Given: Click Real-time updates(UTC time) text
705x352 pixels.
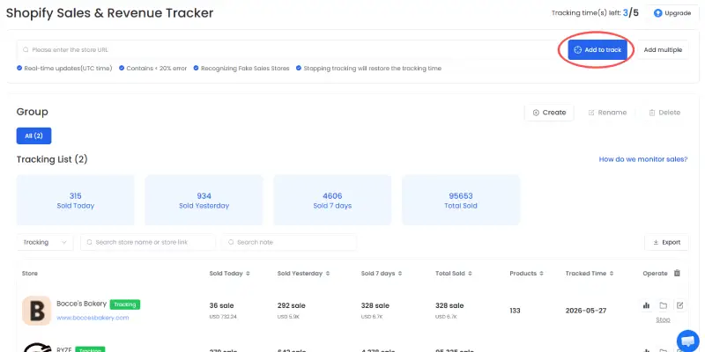Looking at the screenshot, I should (68, 69).
